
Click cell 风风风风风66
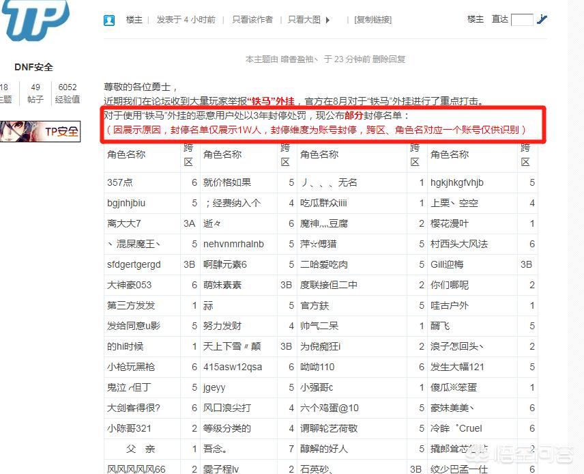[x=136, y=469]
